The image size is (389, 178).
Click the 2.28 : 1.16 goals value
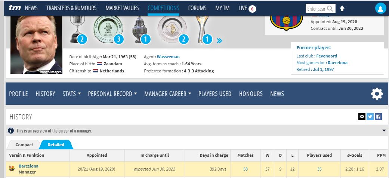(355, 169)
